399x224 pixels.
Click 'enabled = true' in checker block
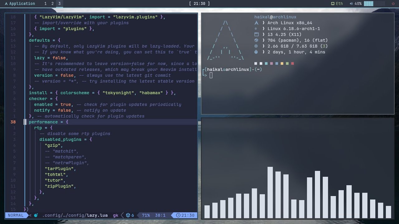coord(53,105)
